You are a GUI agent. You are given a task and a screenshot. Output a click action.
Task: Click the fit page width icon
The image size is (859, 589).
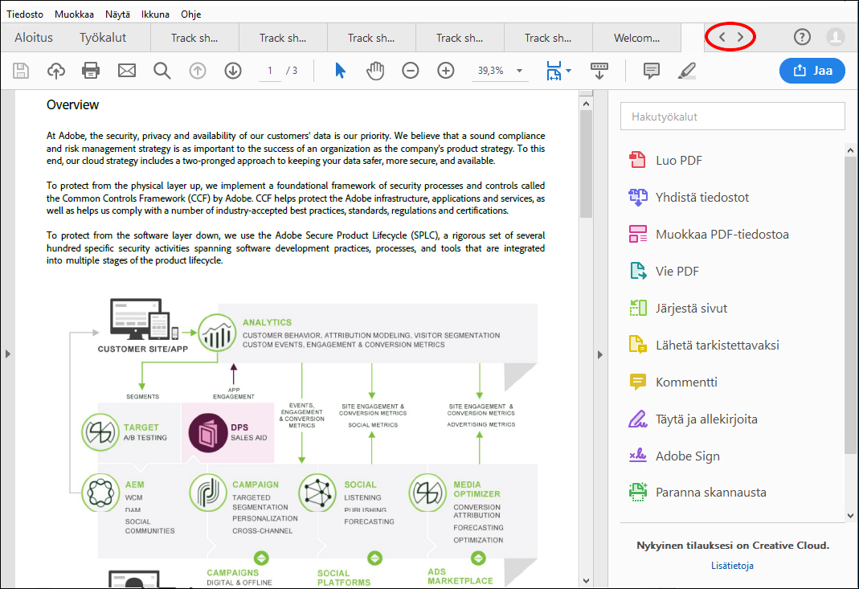coord(554,71)
